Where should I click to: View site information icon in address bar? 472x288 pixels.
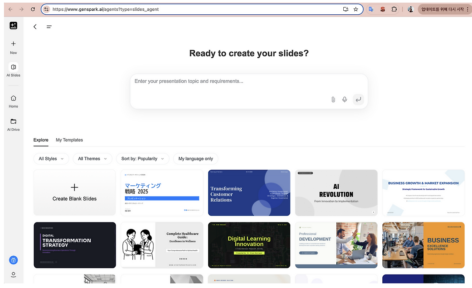(x=46, y=9)
